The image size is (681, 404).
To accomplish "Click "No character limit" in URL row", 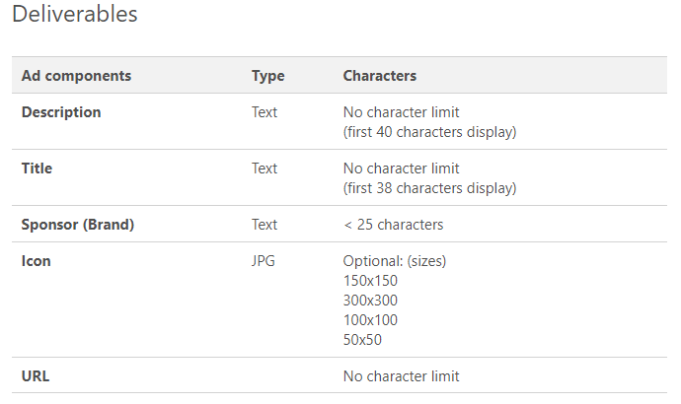I will tap(401, 376).
